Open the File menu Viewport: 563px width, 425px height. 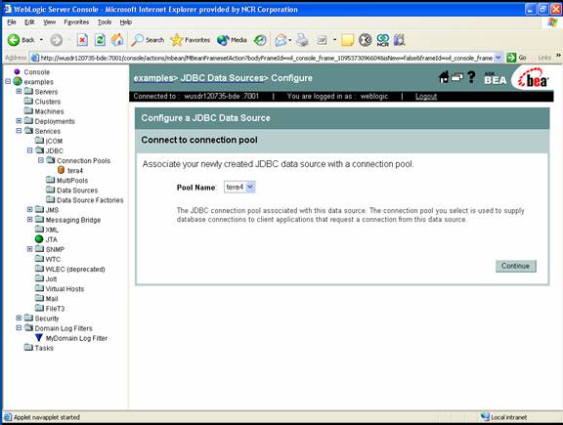12,22
